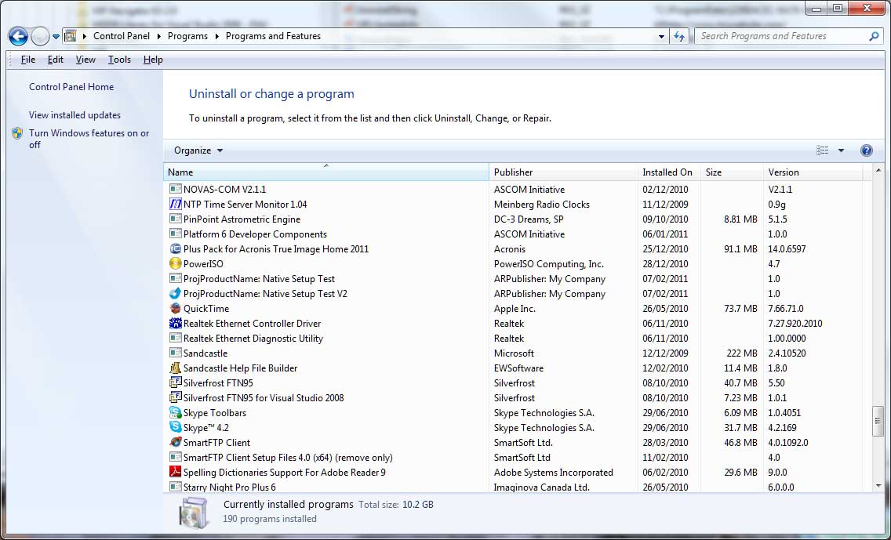The width and height of the screenshot is (891, 540).
Task: Click the vertical scrollbar thumb
Action: coord(878,421)
